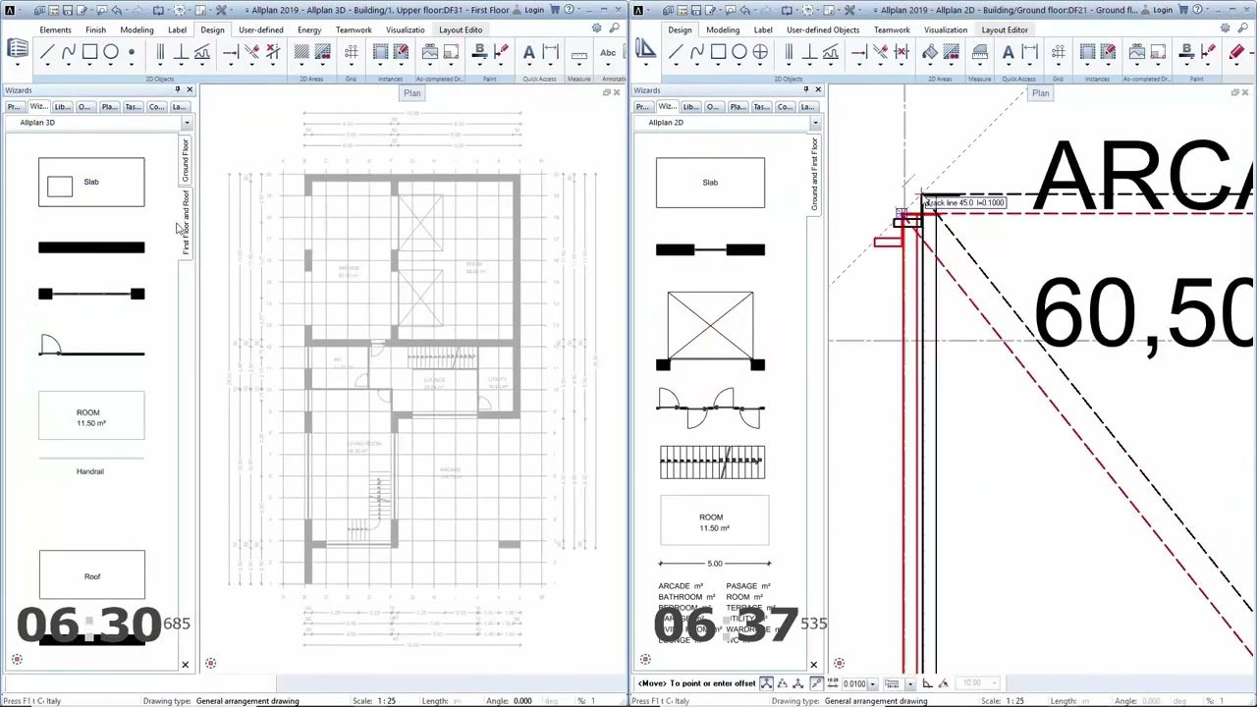Select Slab wizard thumbnail in left palette
Viewport: 1257px width, 707px height.
pos(91,182)
